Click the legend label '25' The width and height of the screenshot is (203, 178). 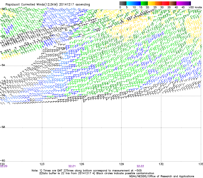click(x=155, y=7)
